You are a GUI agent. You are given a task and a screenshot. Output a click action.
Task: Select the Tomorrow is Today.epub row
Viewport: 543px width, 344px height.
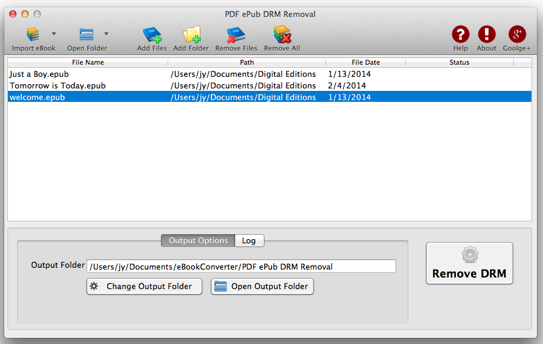click(269, 85)
